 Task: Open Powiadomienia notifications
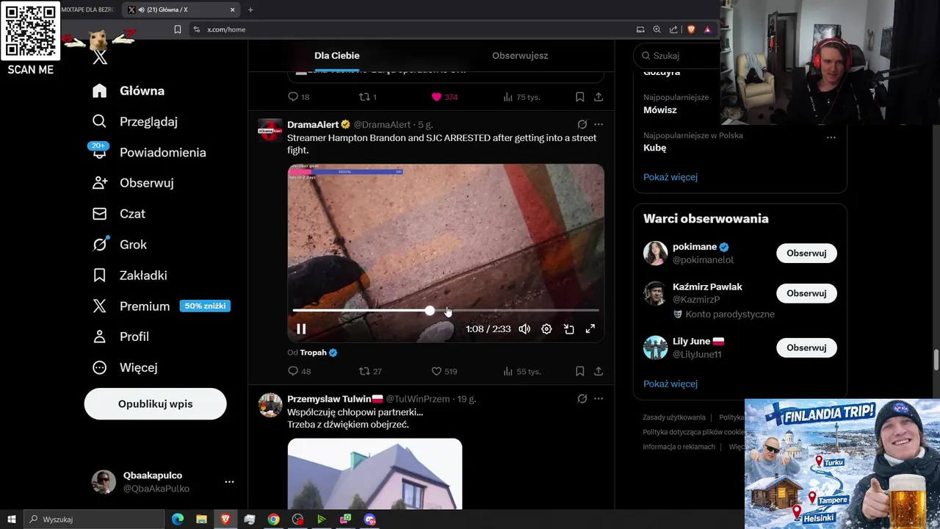(x=149, y=152)
